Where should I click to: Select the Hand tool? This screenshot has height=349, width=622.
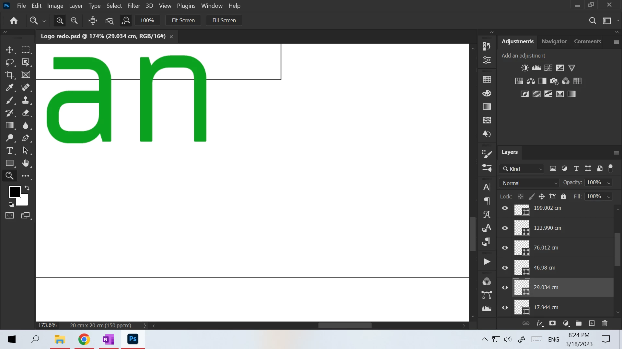(26, 163)
